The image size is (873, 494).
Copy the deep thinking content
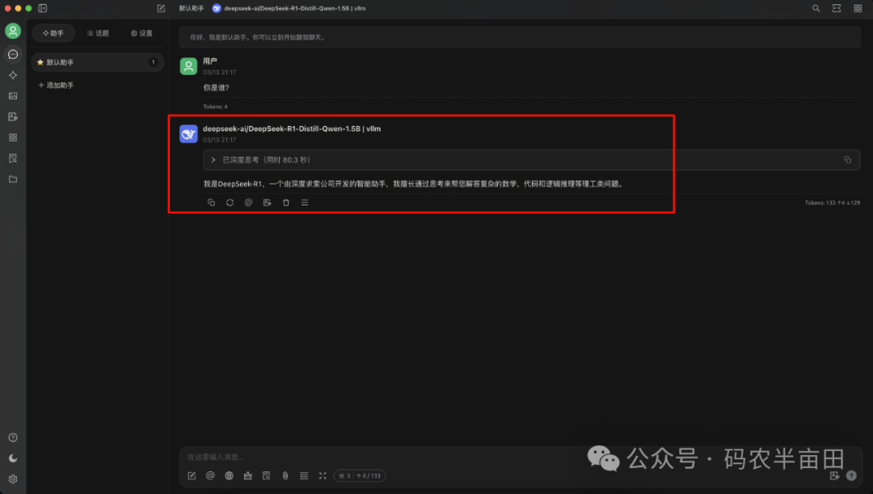click(847, 160)
